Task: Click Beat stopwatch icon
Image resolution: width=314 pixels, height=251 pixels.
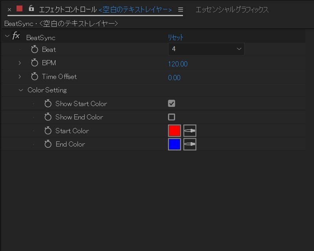Action: [35, 49]
